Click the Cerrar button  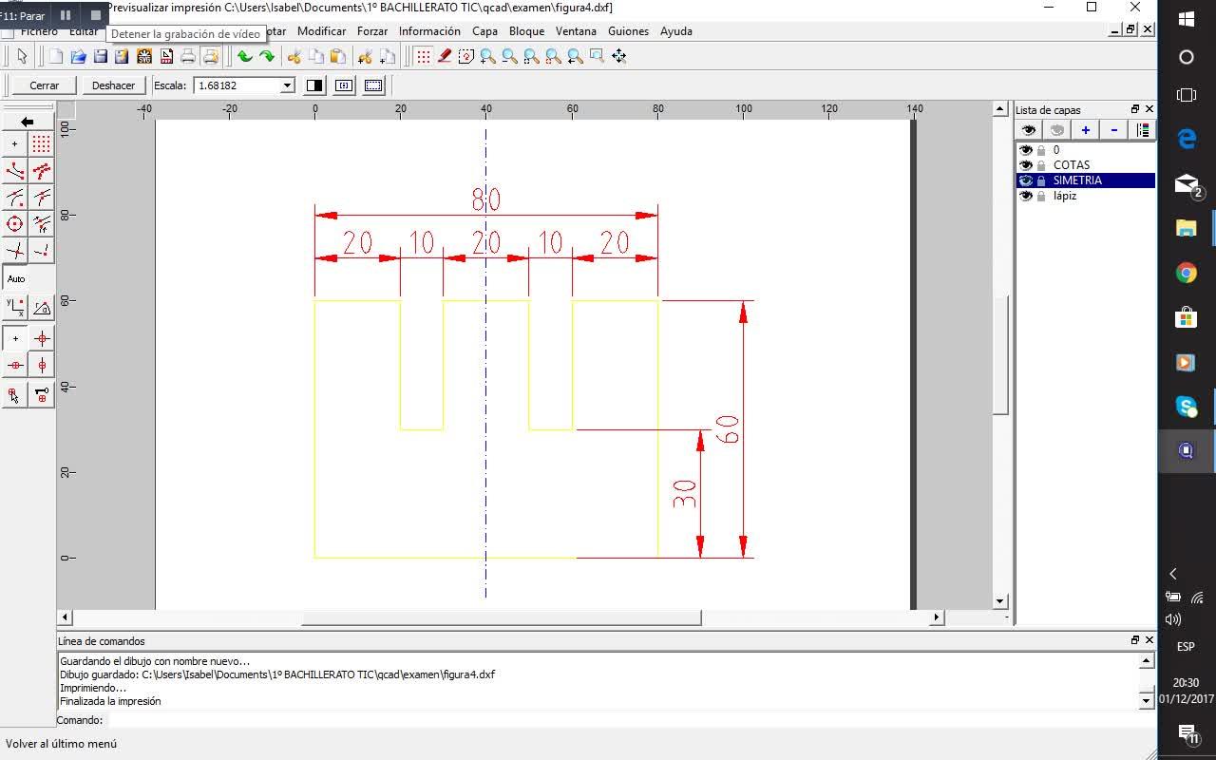click(x=44, y=85)
